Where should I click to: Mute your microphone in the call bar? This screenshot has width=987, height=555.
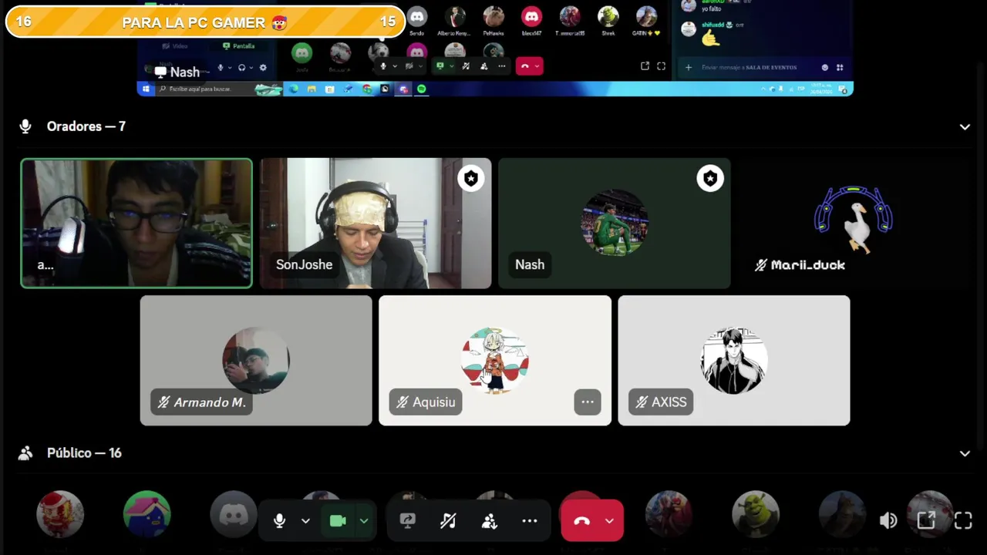pyautogui.click(x=279, y=521)
